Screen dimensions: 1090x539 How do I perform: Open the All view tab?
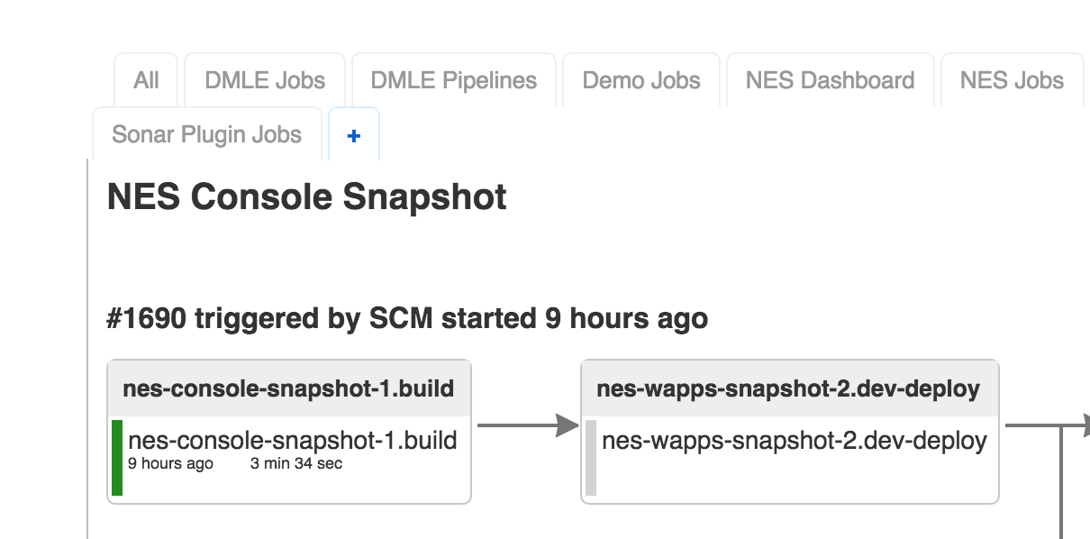pyautogui.click(x=146, y=80)
